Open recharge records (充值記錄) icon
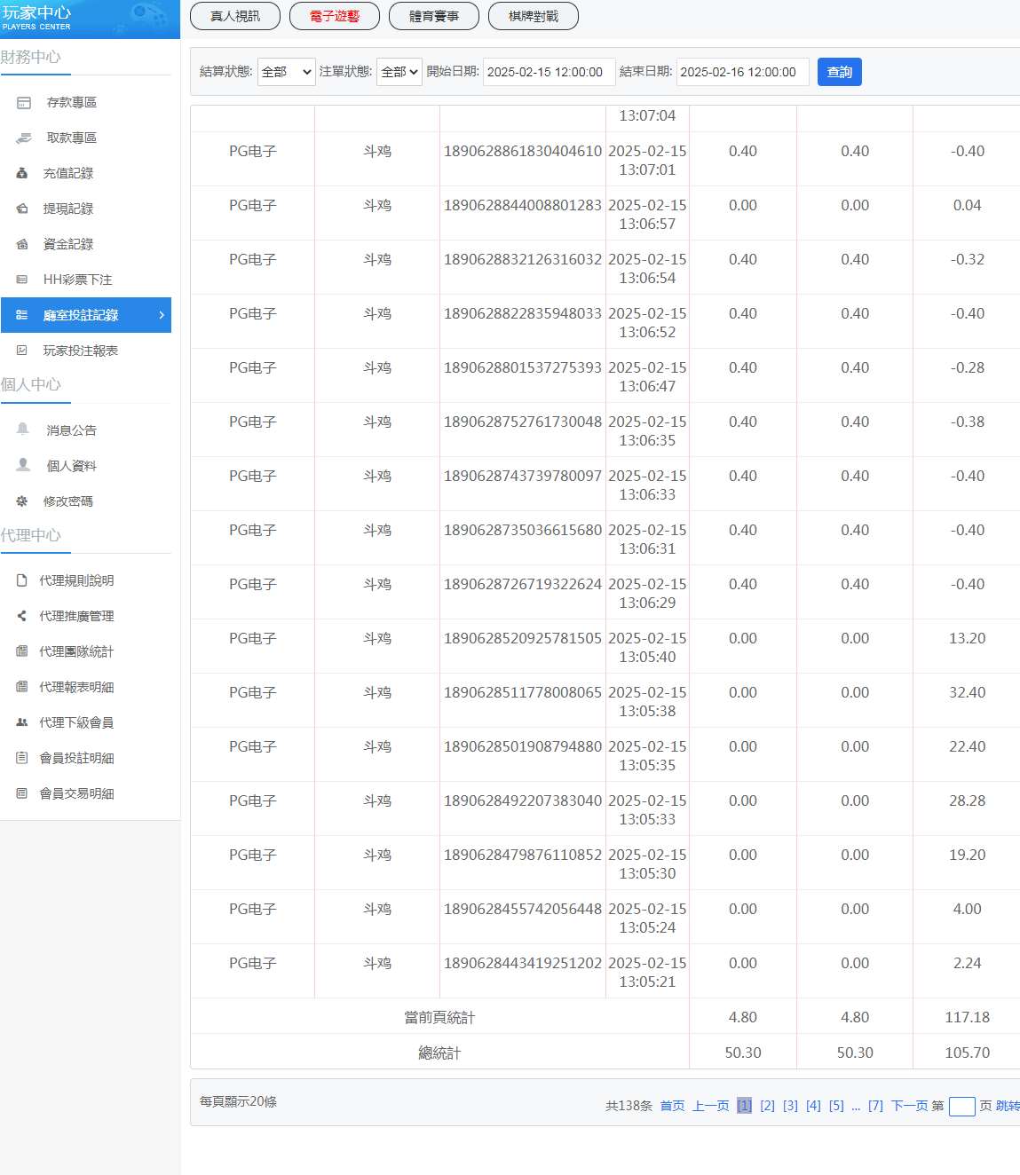 [x=22, y=174]
